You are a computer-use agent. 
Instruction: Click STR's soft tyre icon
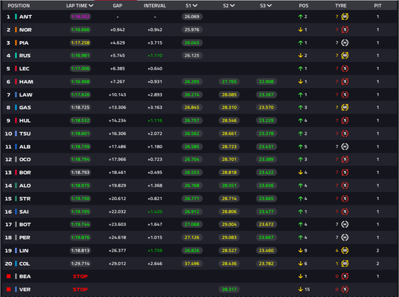344,199
